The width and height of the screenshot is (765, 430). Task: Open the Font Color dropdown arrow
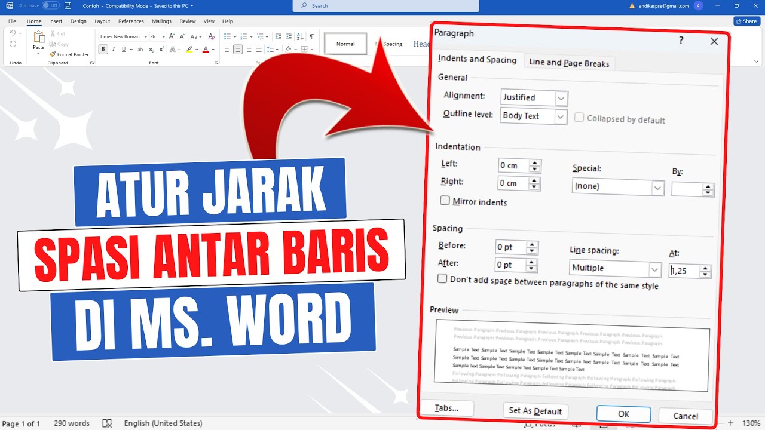point(213,50)
